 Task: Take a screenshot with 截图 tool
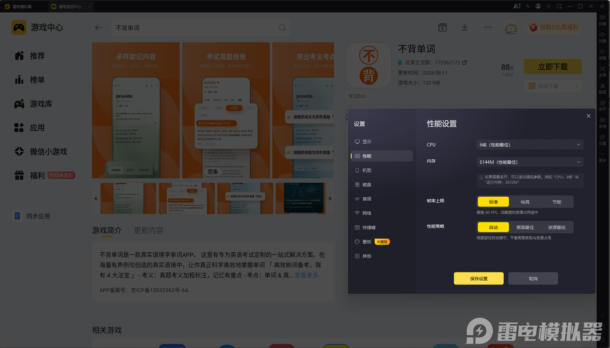(x=603, y=89)
